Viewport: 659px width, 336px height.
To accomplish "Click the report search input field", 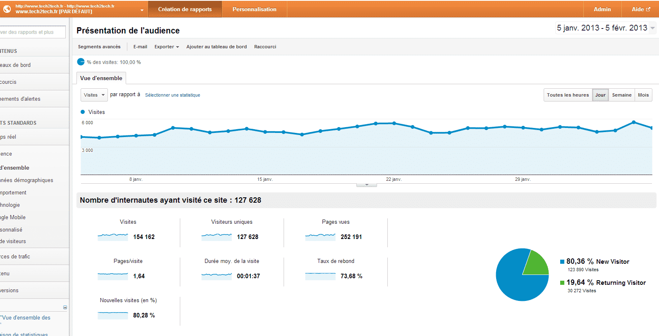I will click(32, 32).
